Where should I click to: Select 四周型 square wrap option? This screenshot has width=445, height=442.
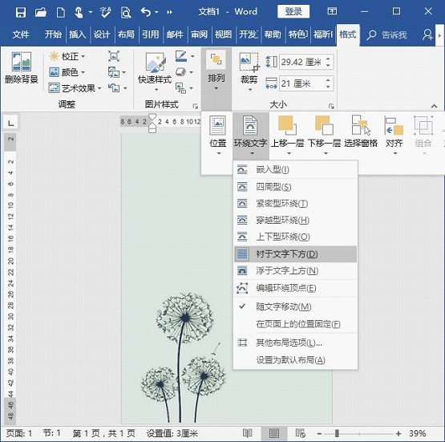coord(295,187)
